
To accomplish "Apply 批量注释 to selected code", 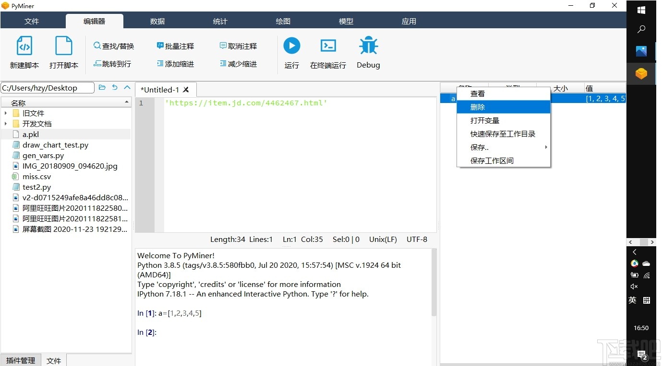I will tap(175, 46).
